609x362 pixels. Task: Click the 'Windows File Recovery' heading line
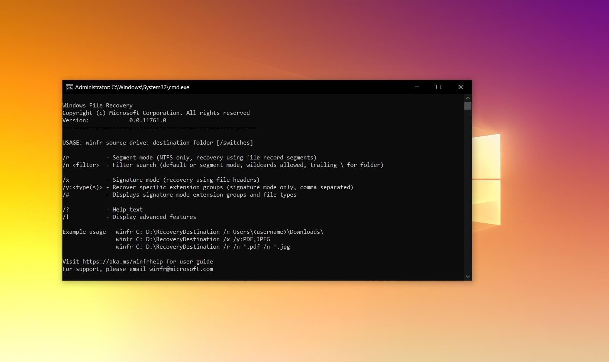coord(97,106)
